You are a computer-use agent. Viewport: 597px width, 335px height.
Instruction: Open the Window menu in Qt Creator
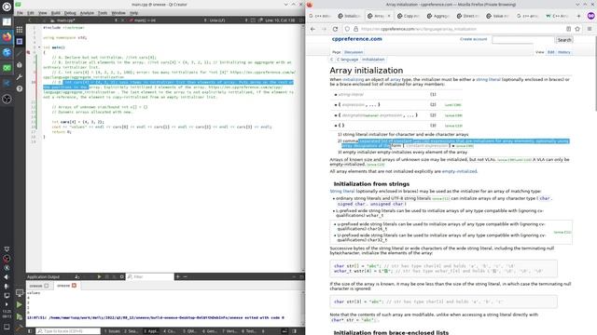pos(118,13)
